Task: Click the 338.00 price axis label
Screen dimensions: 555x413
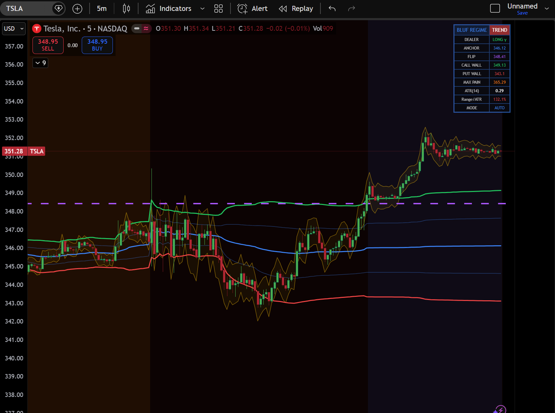Action: 14,395
